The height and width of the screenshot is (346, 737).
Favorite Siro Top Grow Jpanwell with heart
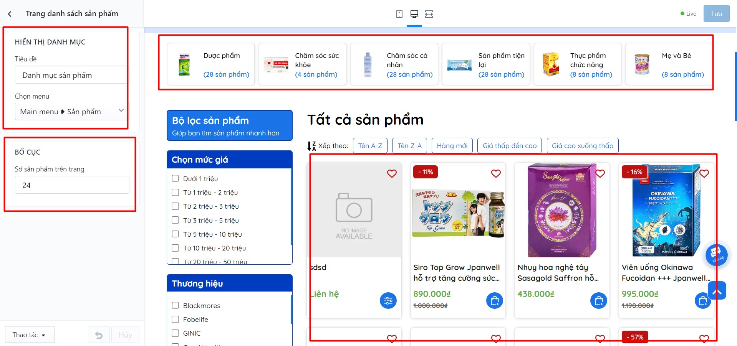[x=496, y=173]
